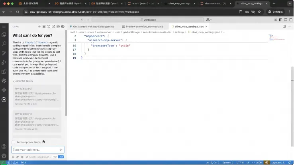Switch Cline to Act mode
Screen dimensions: 294x165
[x=61, y=157]
